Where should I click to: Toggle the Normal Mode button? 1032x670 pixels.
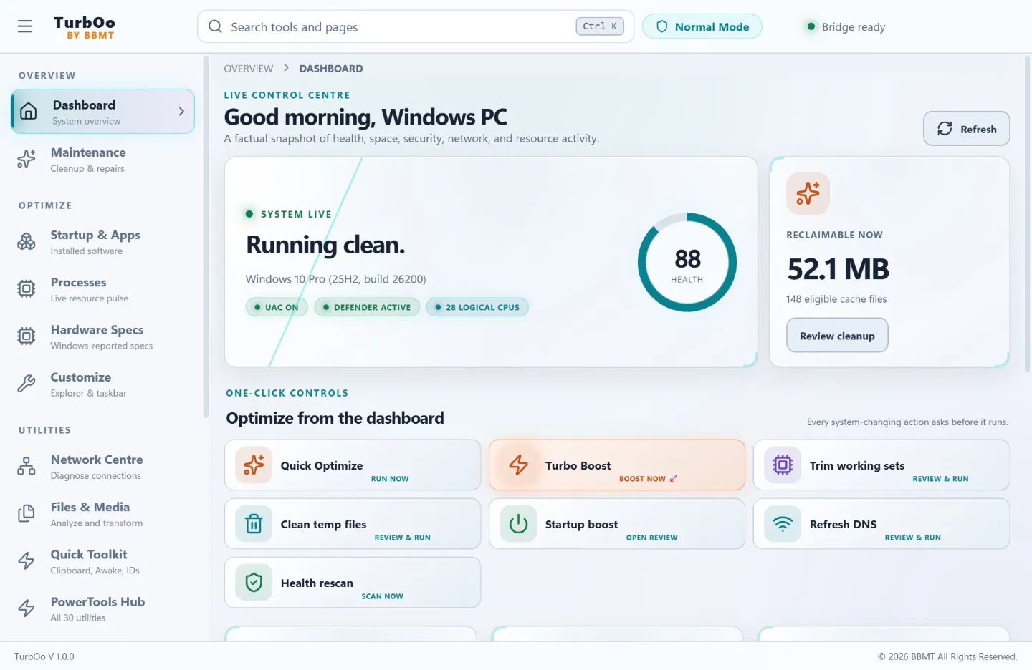(x=702, y=26)
